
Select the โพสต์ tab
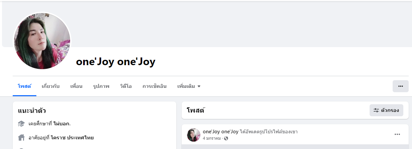coord(24,86)
